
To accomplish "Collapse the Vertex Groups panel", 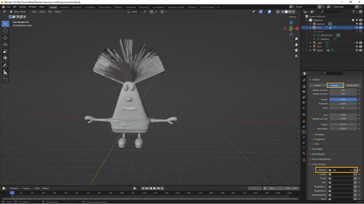I will [318, 164].
